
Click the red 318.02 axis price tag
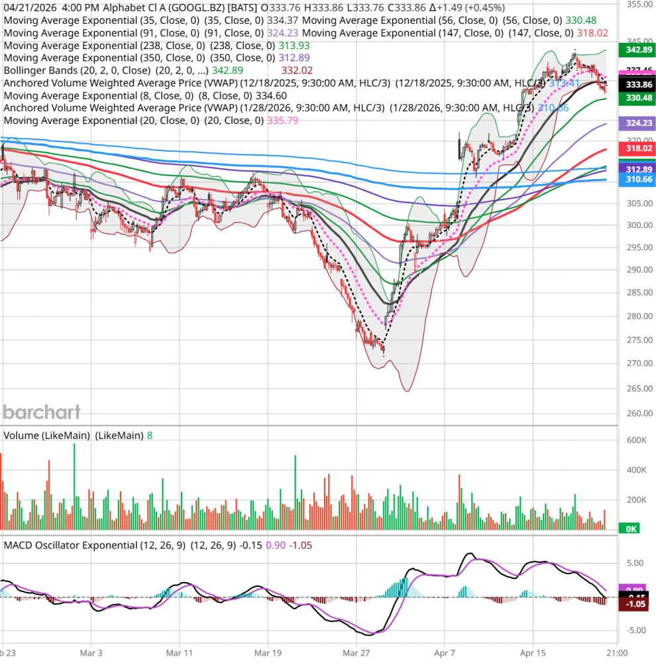point(637,149)
